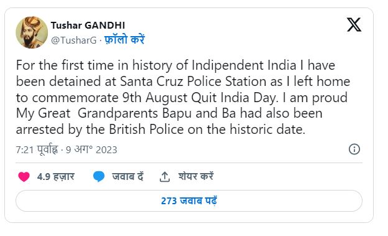This screenshot has width=388, height=236.
Task: Click the tweet text about Santa Cruz Police Station
Action: tap(183, 82)
